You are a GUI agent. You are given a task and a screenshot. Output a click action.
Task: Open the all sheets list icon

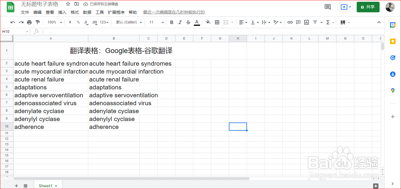click(26, 186)
